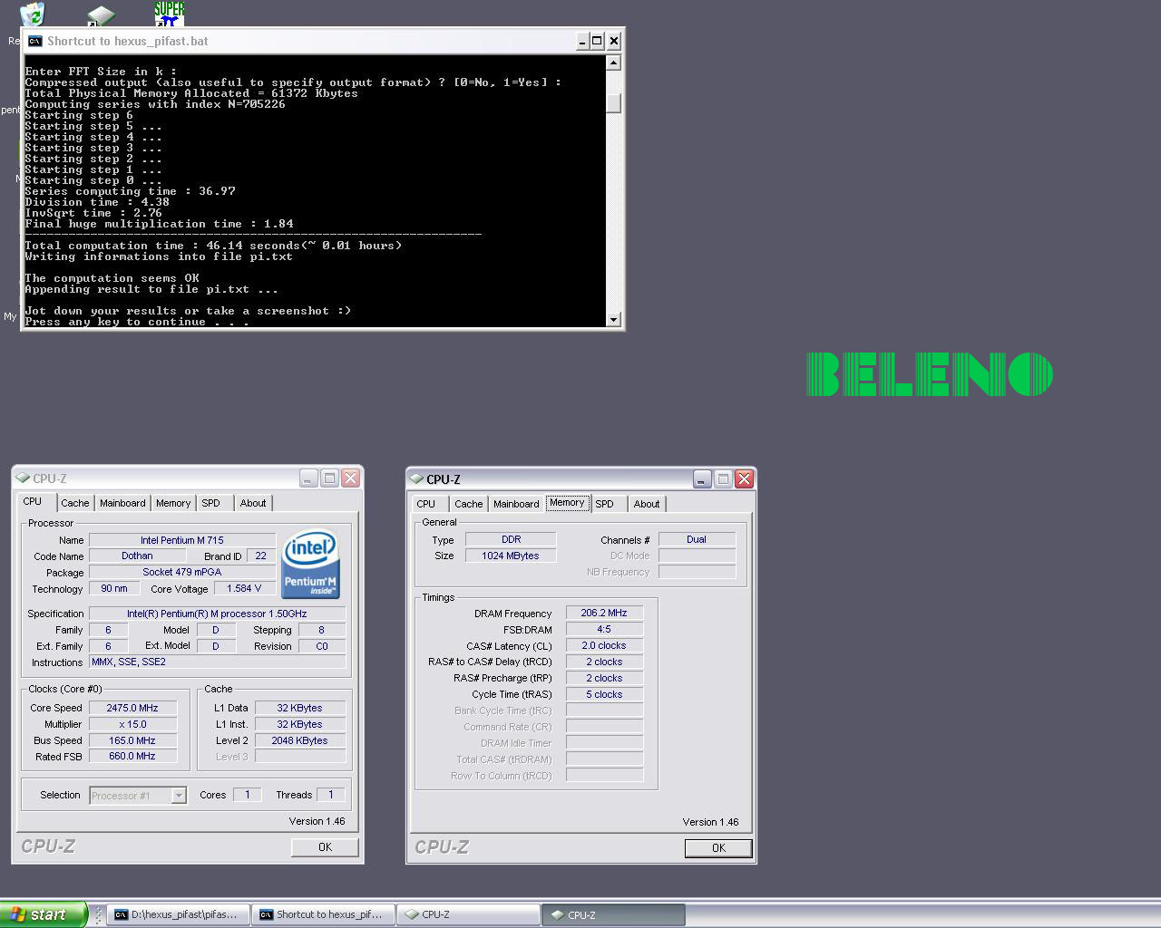Click the right CPU-Z title bar icon

click(416, 478)
